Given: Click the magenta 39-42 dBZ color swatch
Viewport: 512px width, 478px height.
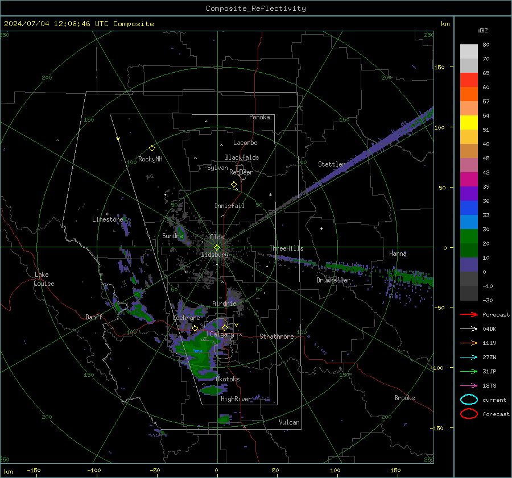Looking at the screenshot, I should point(469,180).
